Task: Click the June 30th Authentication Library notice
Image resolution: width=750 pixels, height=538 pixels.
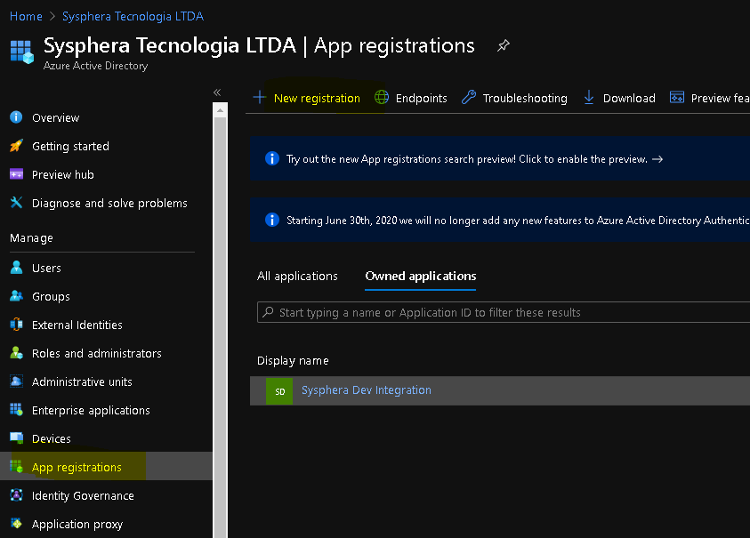Action: point(500,220)
